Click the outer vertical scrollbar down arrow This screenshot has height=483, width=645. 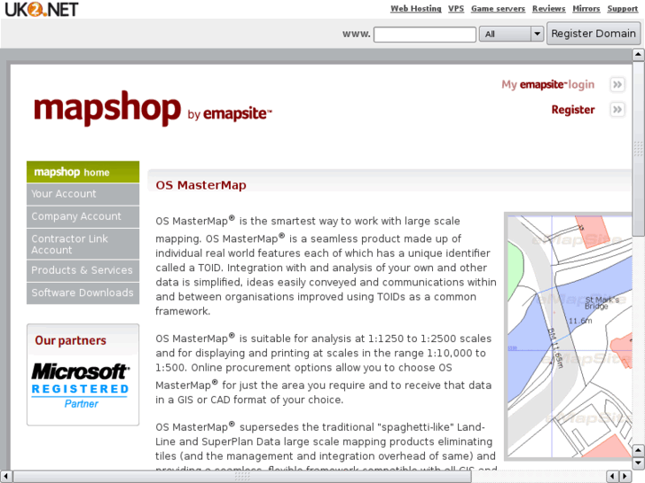639,464
